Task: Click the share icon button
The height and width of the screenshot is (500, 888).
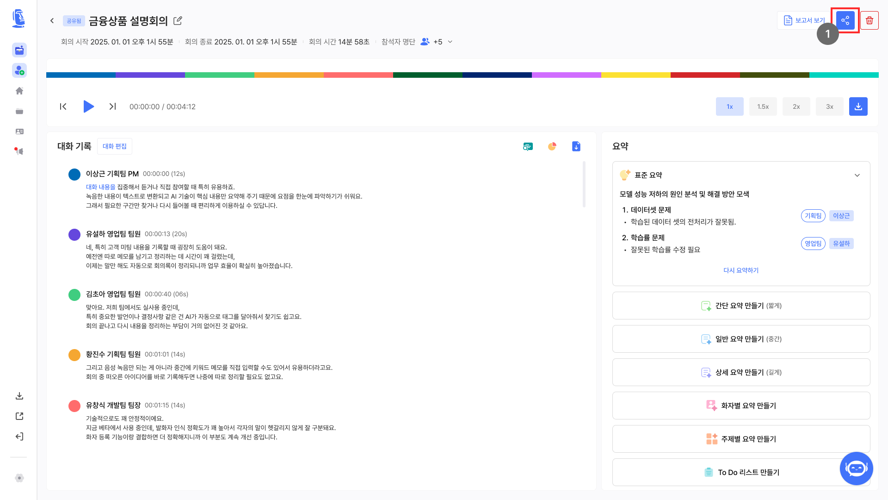Action: coord(845,20)
